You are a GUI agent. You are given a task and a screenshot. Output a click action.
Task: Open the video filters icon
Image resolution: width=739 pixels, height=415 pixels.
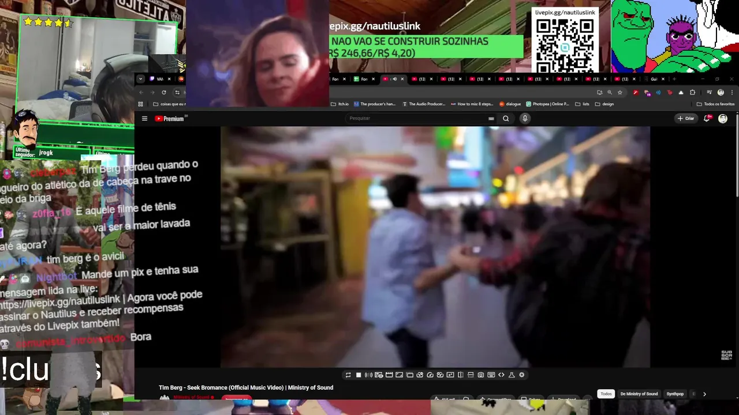click(x=450, y=375)
